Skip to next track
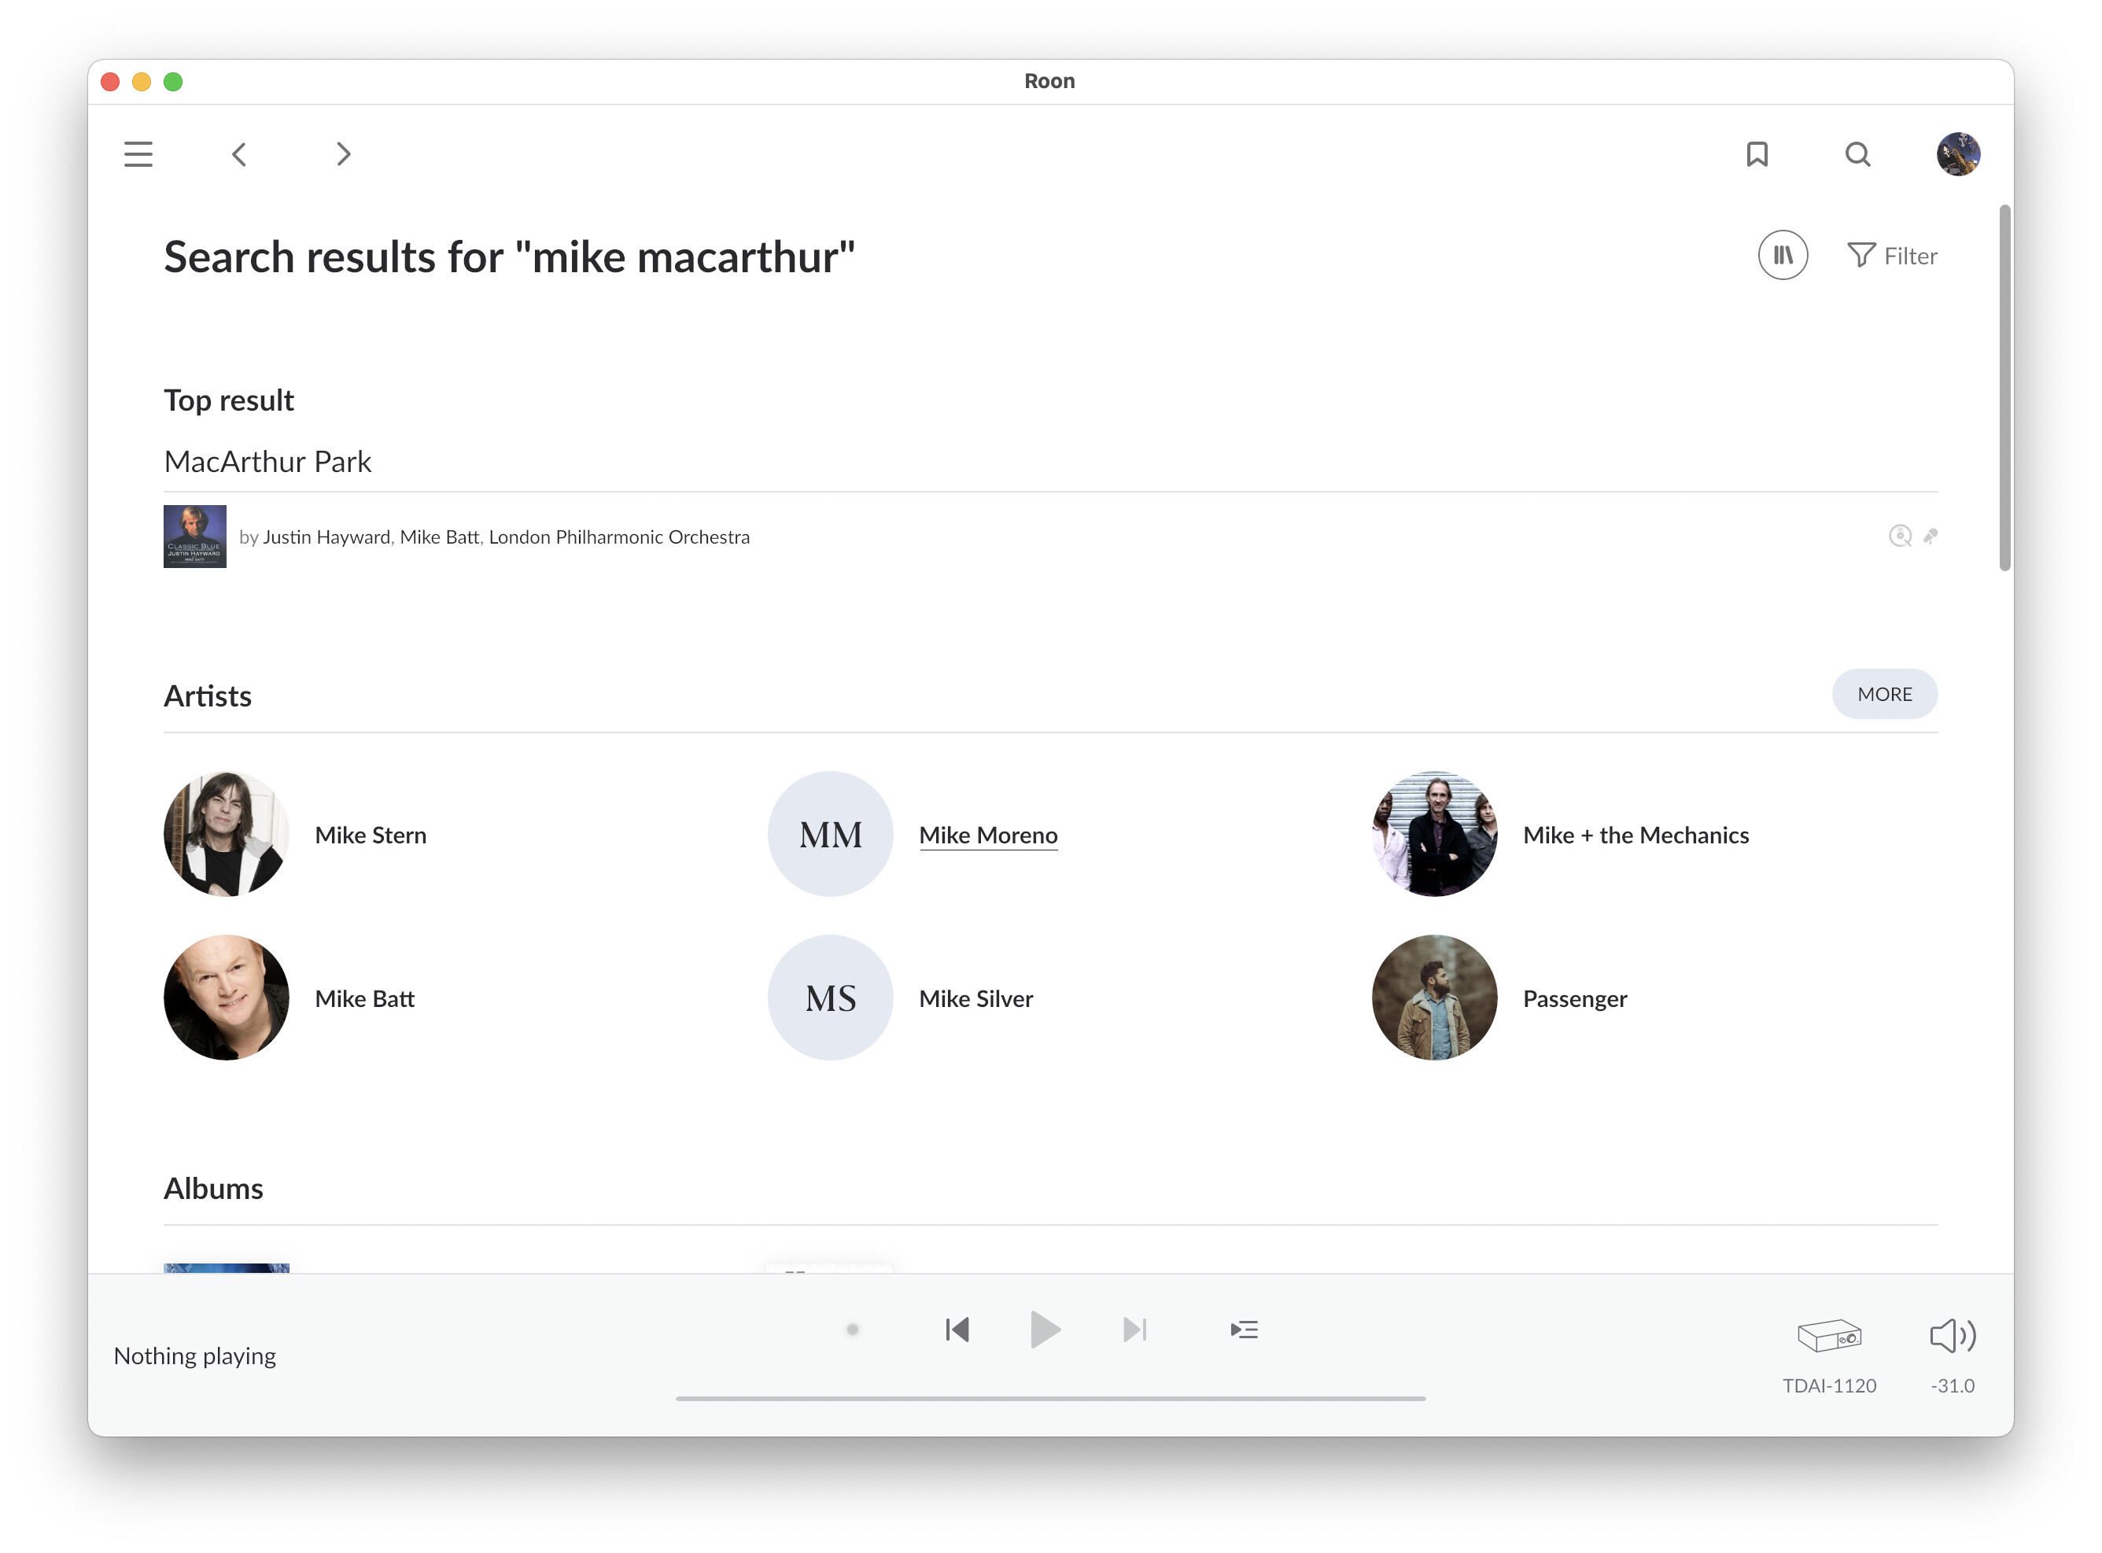The height and width of the screenshot is (1553, 2102). point(1134,1330)
